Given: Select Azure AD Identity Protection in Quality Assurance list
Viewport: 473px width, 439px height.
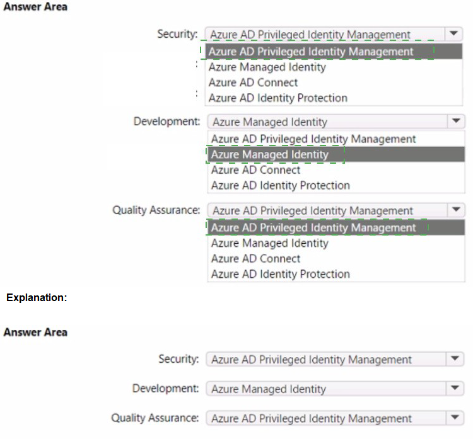Looking at the screenshot, I should pyautogui.click(x=280, y=275).
